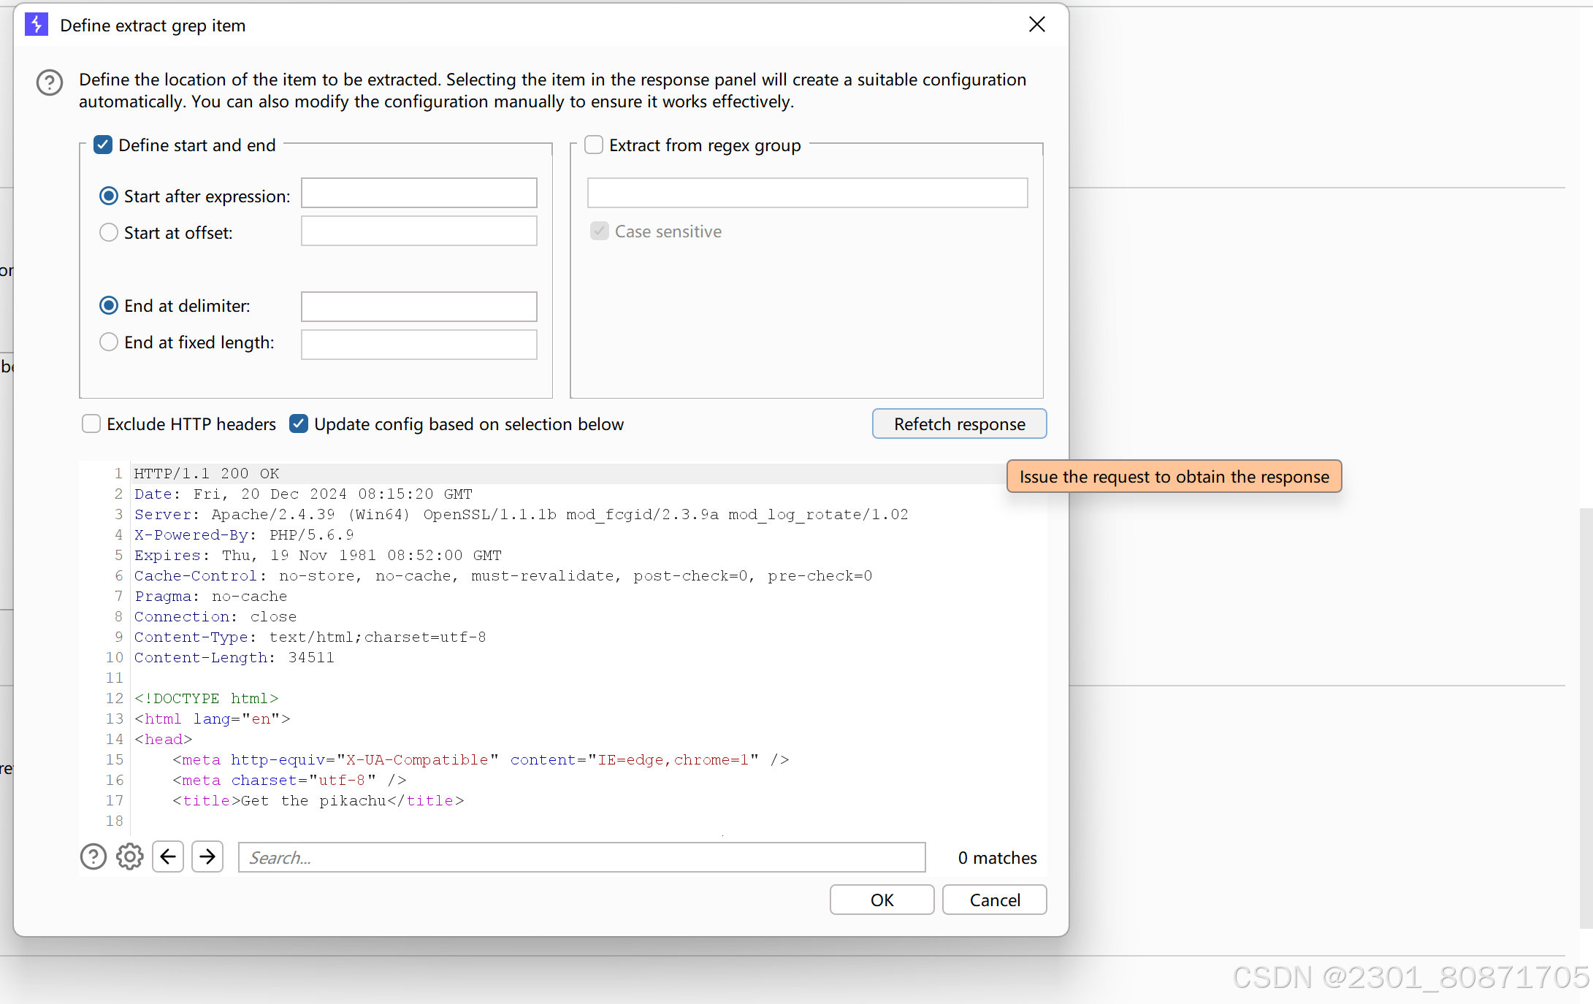The image size is (1593, 1004).
Task: Go to next search match arrow
Action: [207, 857]
